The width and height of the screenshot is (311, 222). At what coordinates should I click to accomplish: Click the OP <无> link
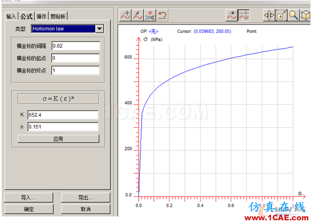pos(153,31)
